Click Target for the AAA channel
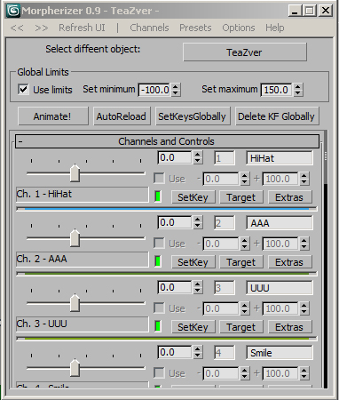 (241, 262)
